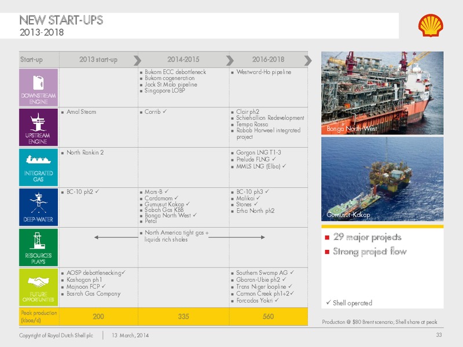Image resolution: width=463 pixels, height=347 pixels.
Task: Select the Bonga North West list entry
Action: click(168, 215)
